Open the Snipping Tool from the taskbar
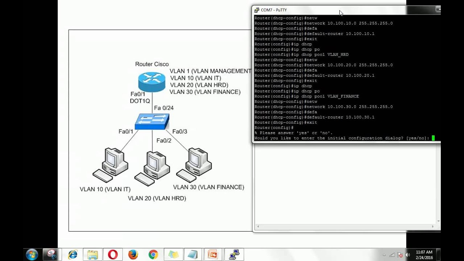This screenshot has width=464, height=261. coord(52,255)
